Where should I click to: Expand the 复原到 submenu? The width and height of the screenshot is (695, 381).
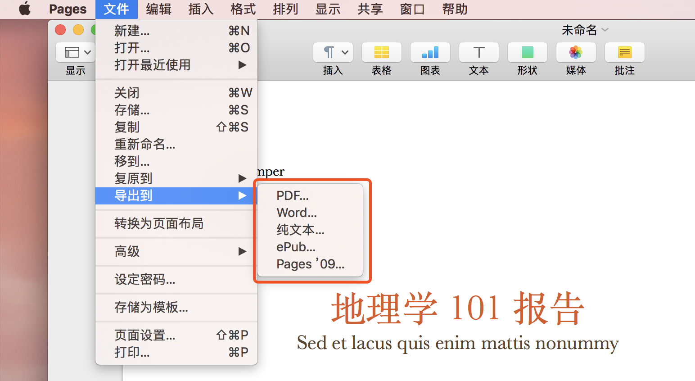[176, 178]
